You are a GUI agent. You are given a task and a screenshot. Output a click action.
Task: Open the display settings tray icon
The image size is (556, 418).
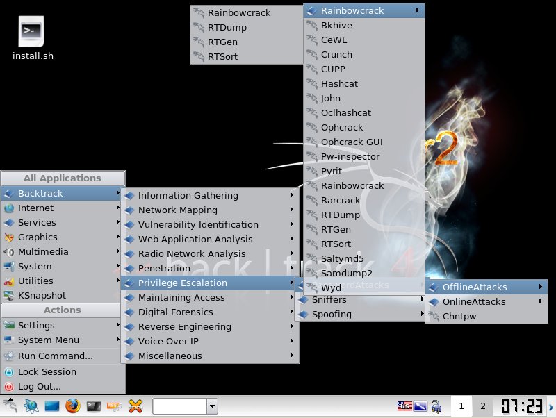[x=420, y=406]
